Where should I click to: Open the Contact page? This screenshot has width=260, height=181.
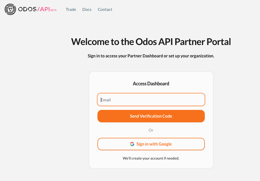coord(105,9)
